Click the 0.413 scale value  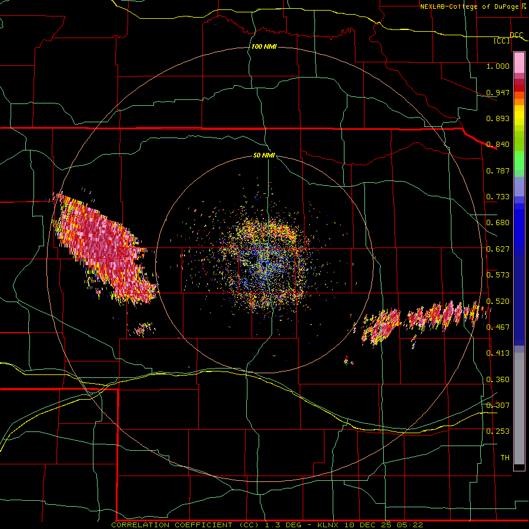[498, 353]
